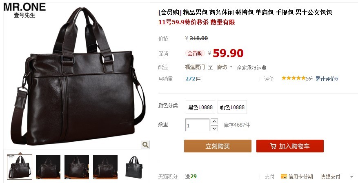The height and width of the screenshot is (183, 358).
Task: Click the MR.ONE brand logo
Action: pyautogui.click(x=24, y=10)
